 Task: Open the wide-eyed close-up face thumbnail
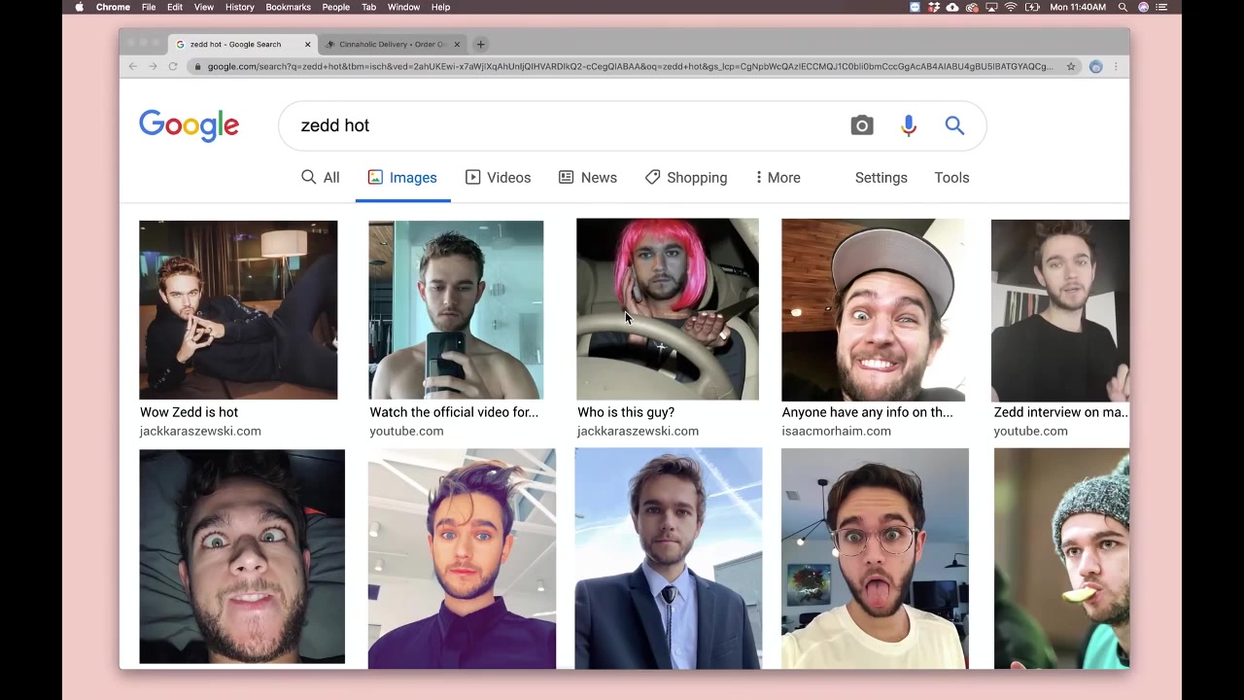pyautogui.click(x=242, y=556)
